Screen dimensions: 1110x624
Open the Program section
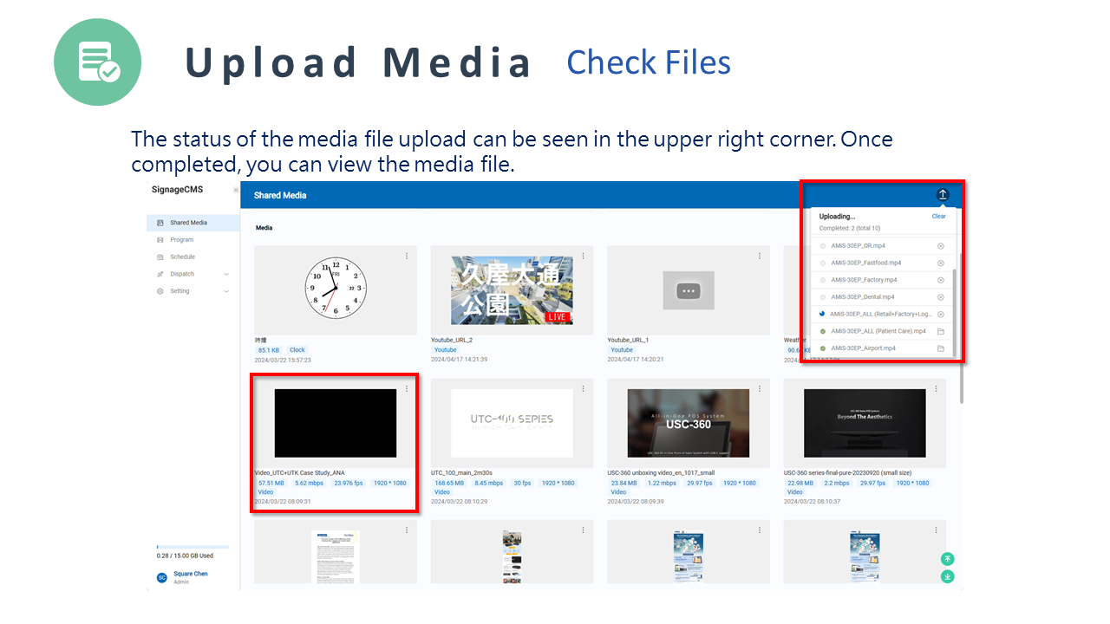pyautogui.click(x=181, y=240)
